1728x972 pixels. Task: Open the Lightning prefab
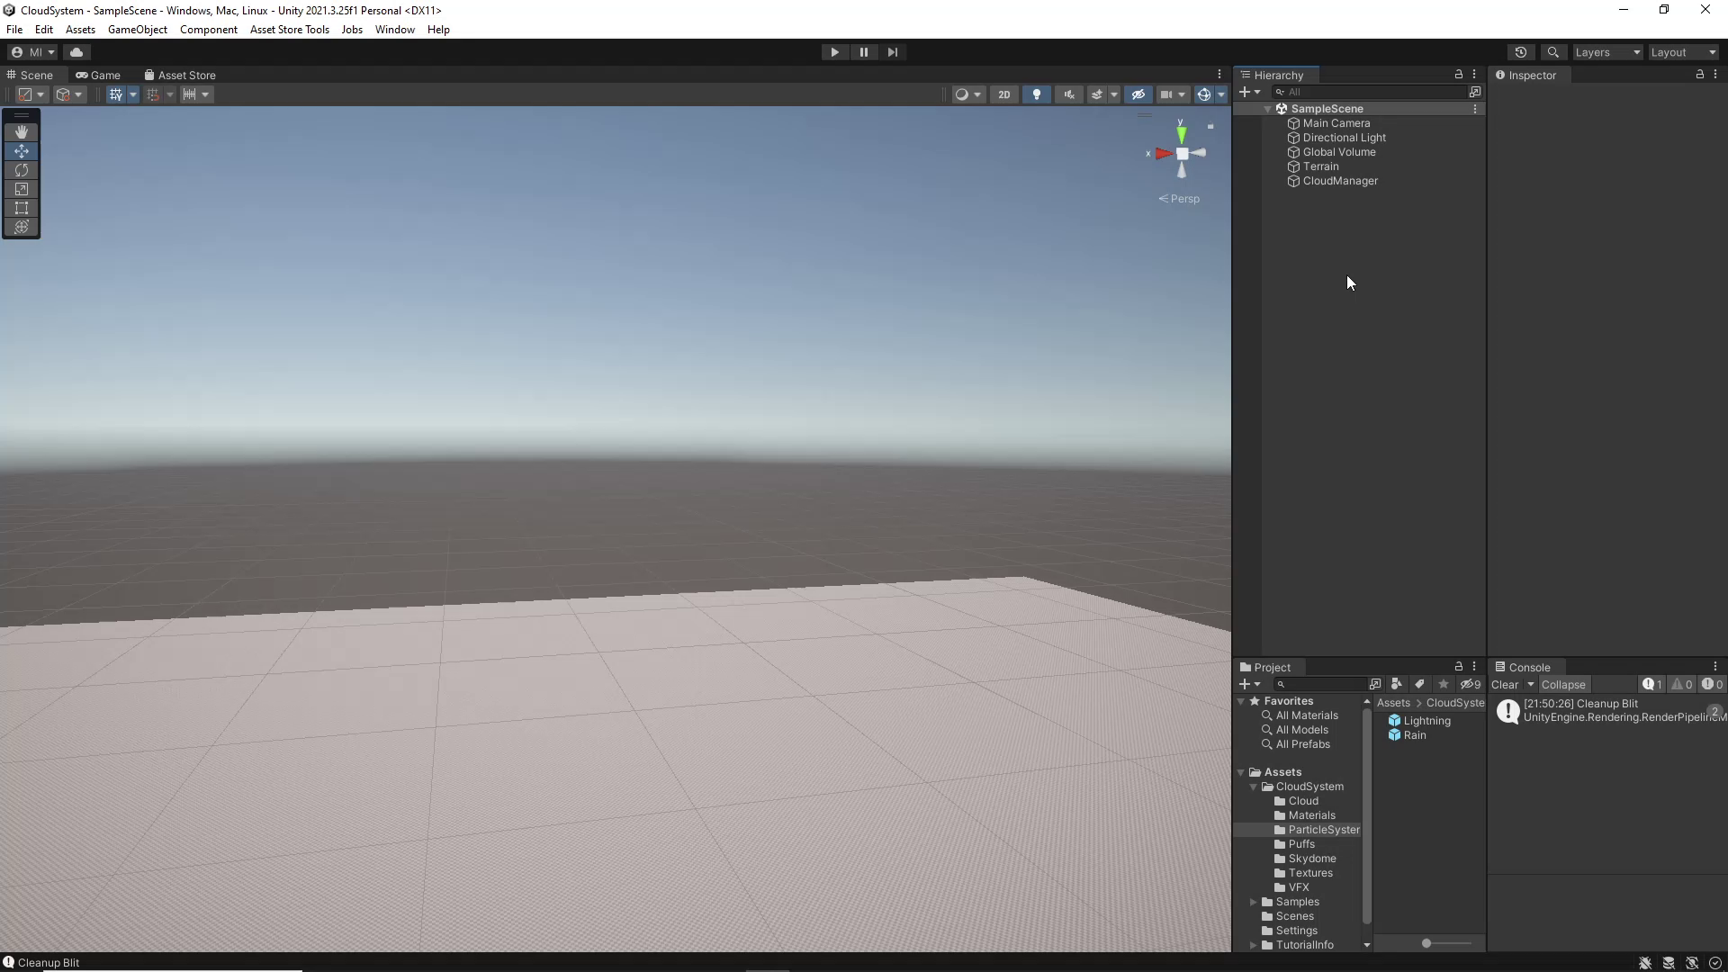coord(1419,721)
